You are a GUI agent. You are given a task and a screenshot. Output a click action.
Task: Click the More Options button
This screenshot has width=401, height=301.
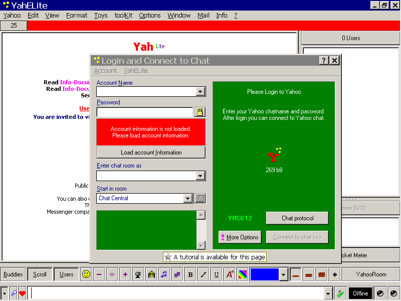tap(240, 237)
